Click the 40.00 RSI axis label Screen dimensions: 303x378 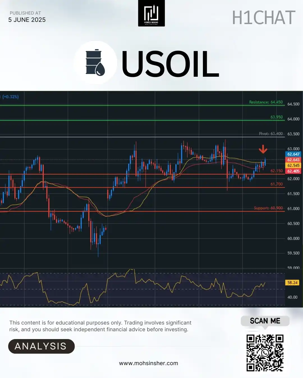[292, 297]
